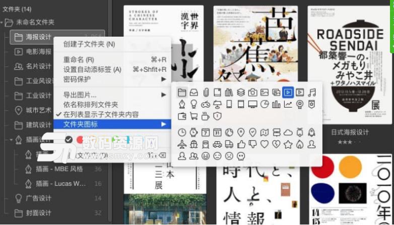Pick the desktop monitor folder icon
The height and width of the screenshot is (225, 394).
point(252,104)
